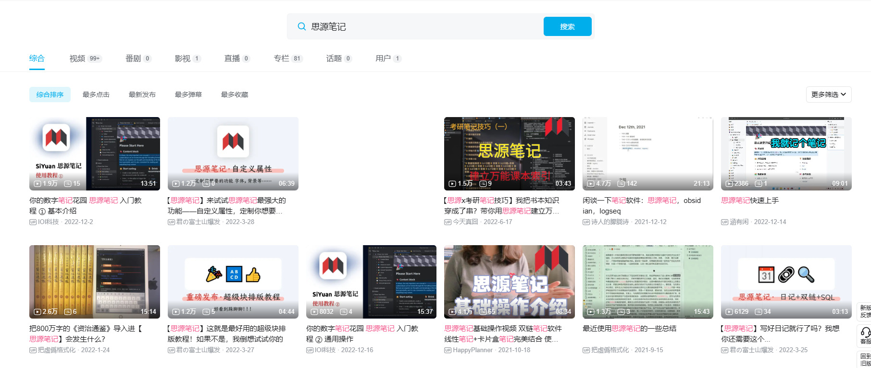Switch to the 视频 tab
Image resolution: width=871 pixels, height=368 pixels.
click(x=77, y=59)
